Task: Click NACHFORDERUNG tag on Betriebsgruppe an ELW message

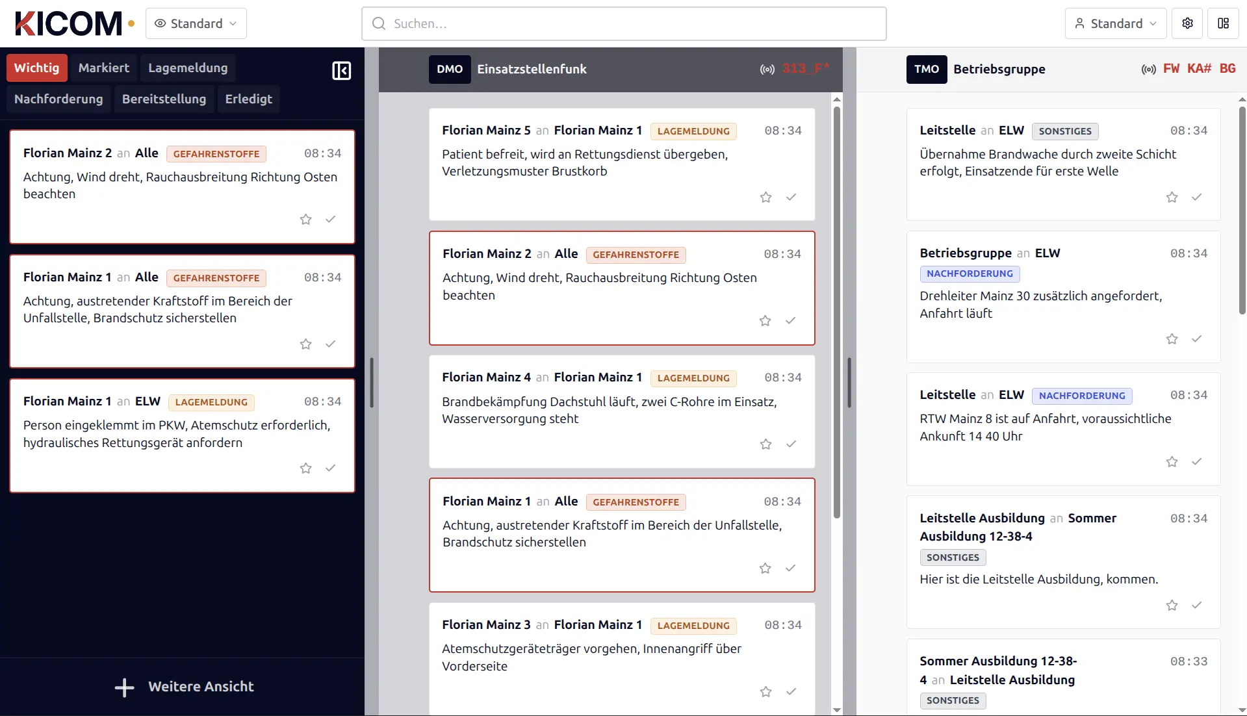Action: point(970,274)
